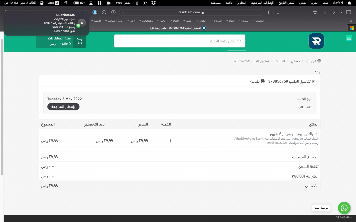Go to الرئيسية breadcrumb link

tap(311, 61)
